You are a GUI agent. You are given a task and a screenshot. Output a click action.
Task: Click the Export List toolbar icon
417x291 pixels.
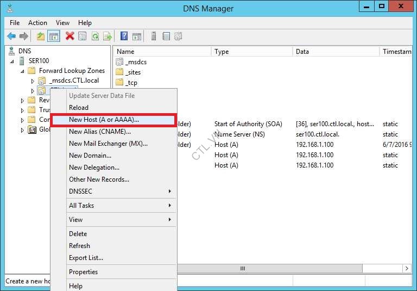[x=108, y=36]
